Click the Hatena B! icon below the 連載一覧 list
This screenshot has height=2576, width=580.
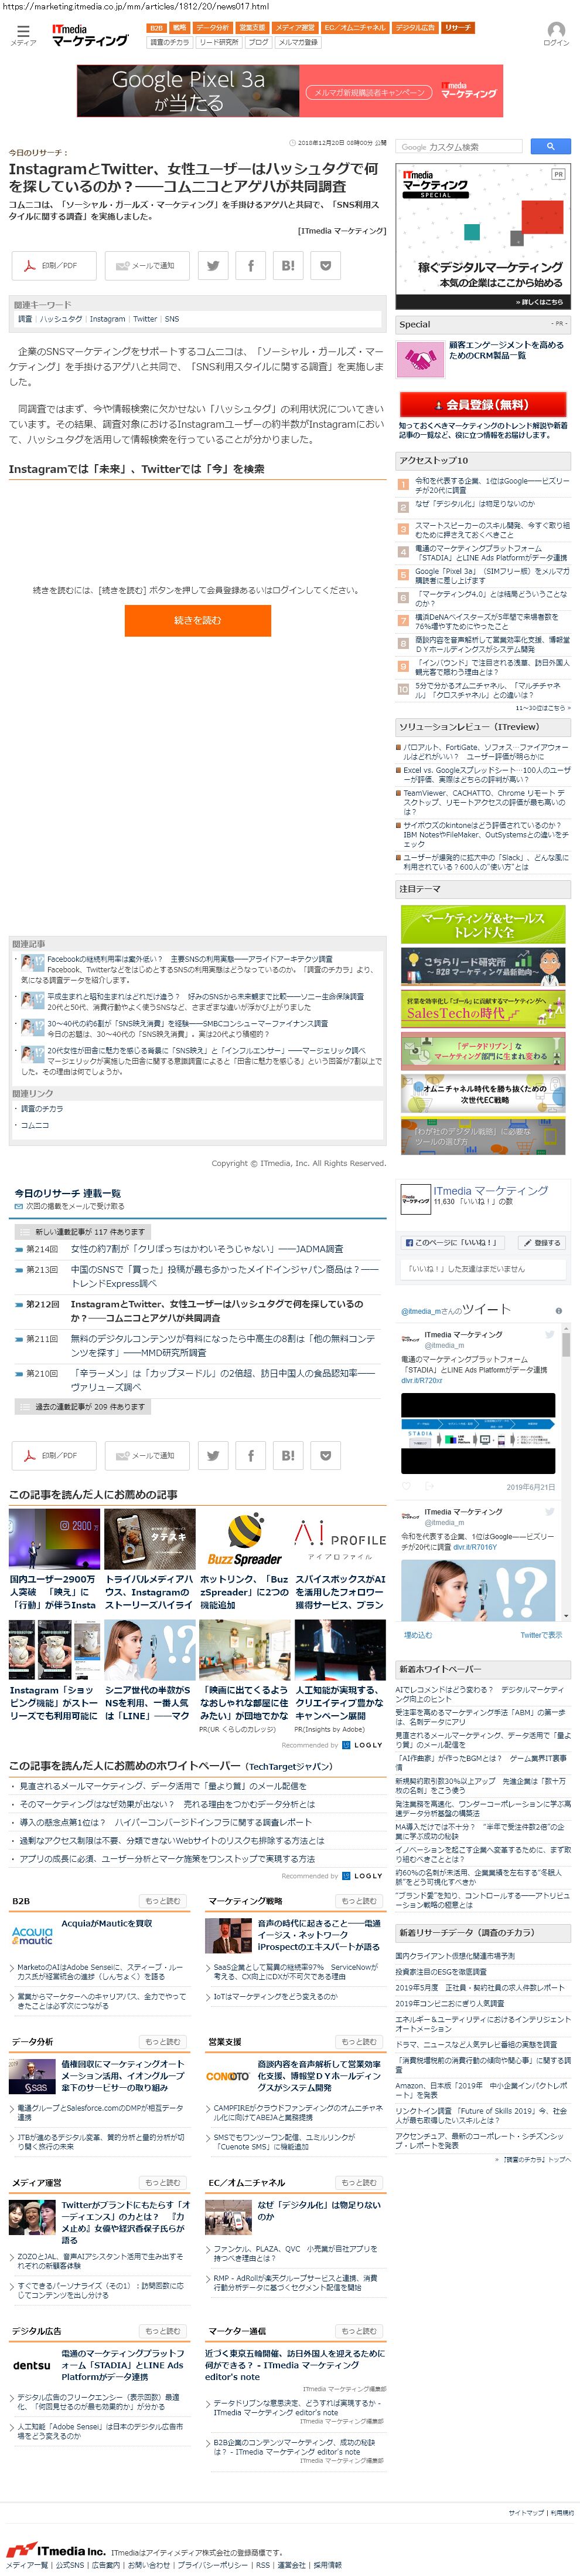pos(288,1455)
